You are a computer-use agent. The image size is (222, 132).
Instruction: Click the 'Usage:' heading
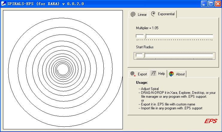click(142, 83)
